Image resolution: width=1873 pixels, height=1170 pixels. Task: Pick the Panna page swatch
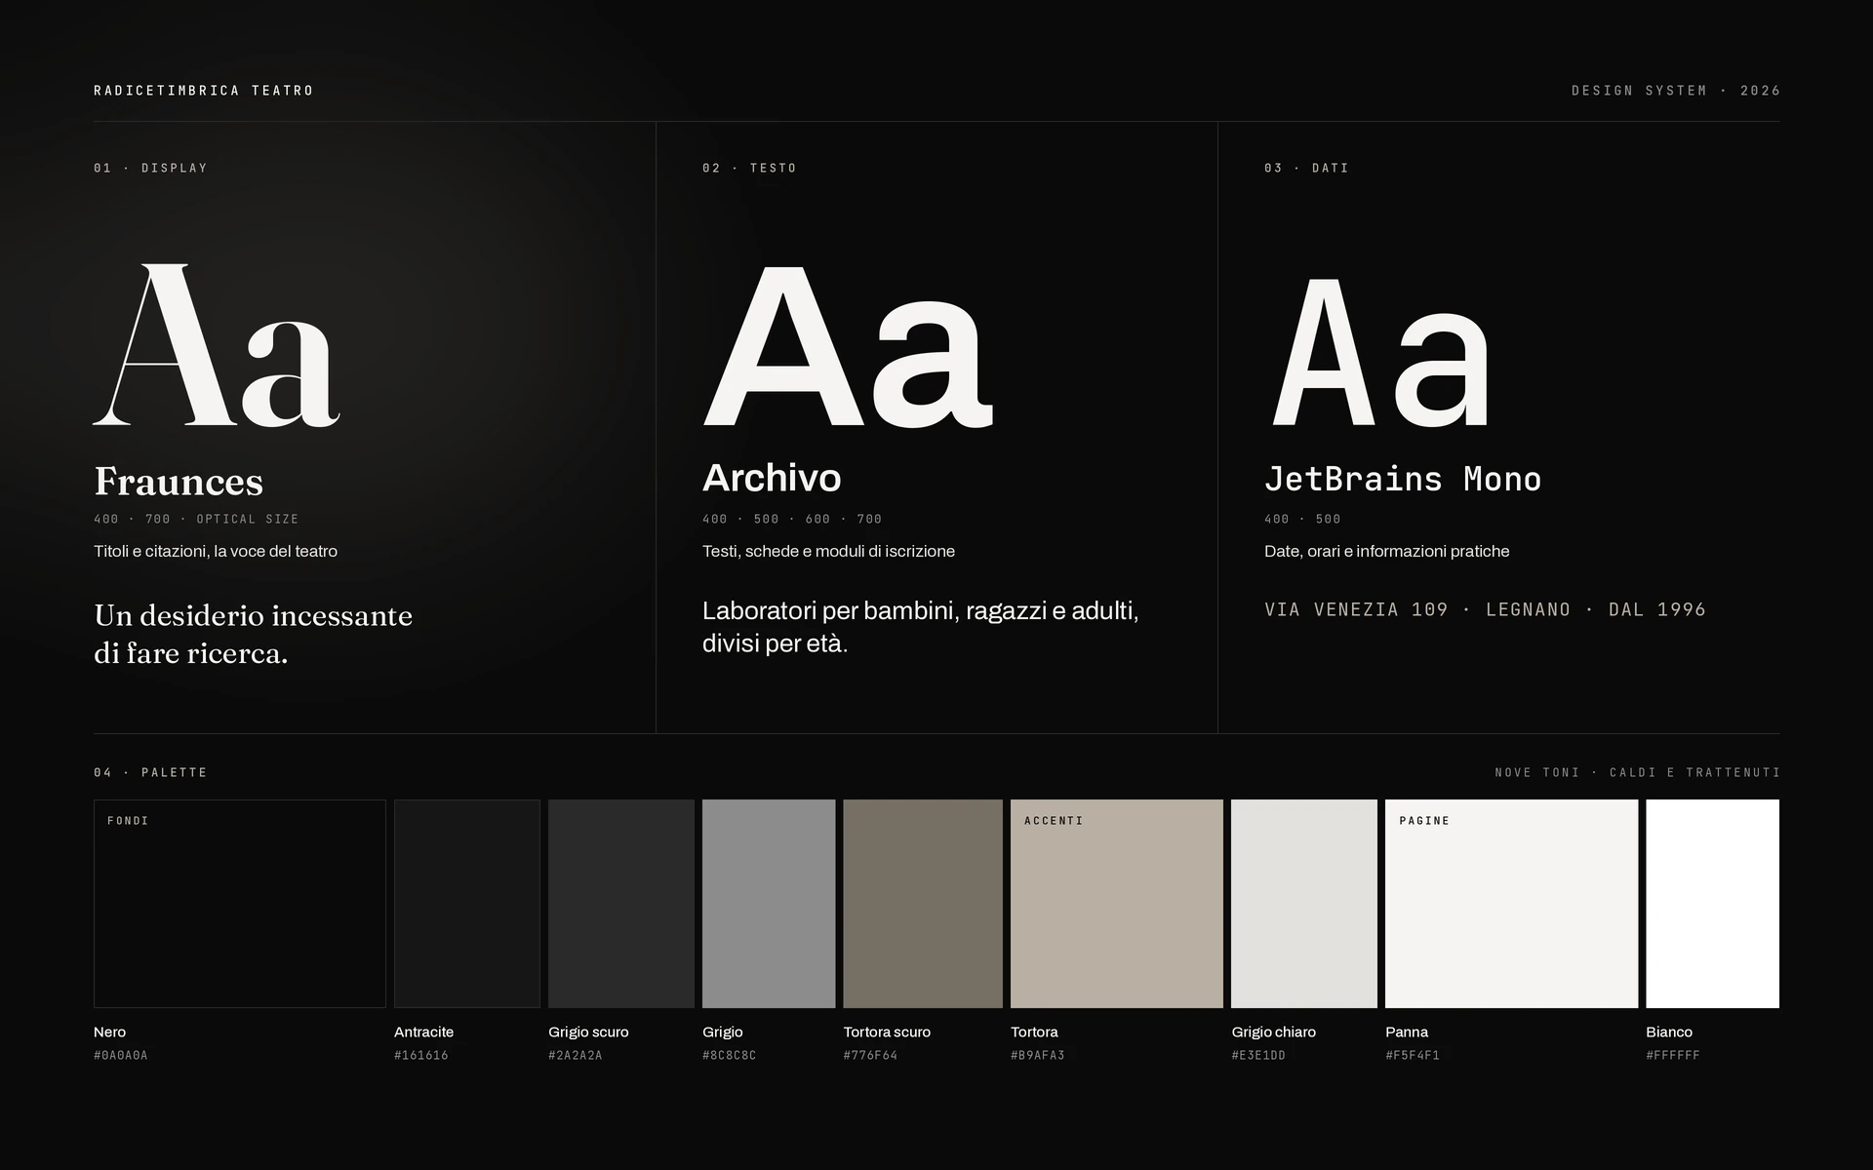1512,904
